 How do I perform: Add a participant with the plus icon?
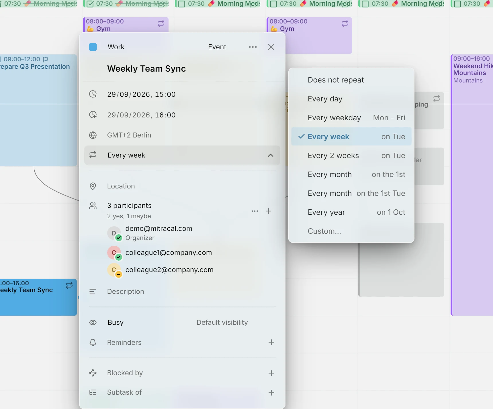269,211
